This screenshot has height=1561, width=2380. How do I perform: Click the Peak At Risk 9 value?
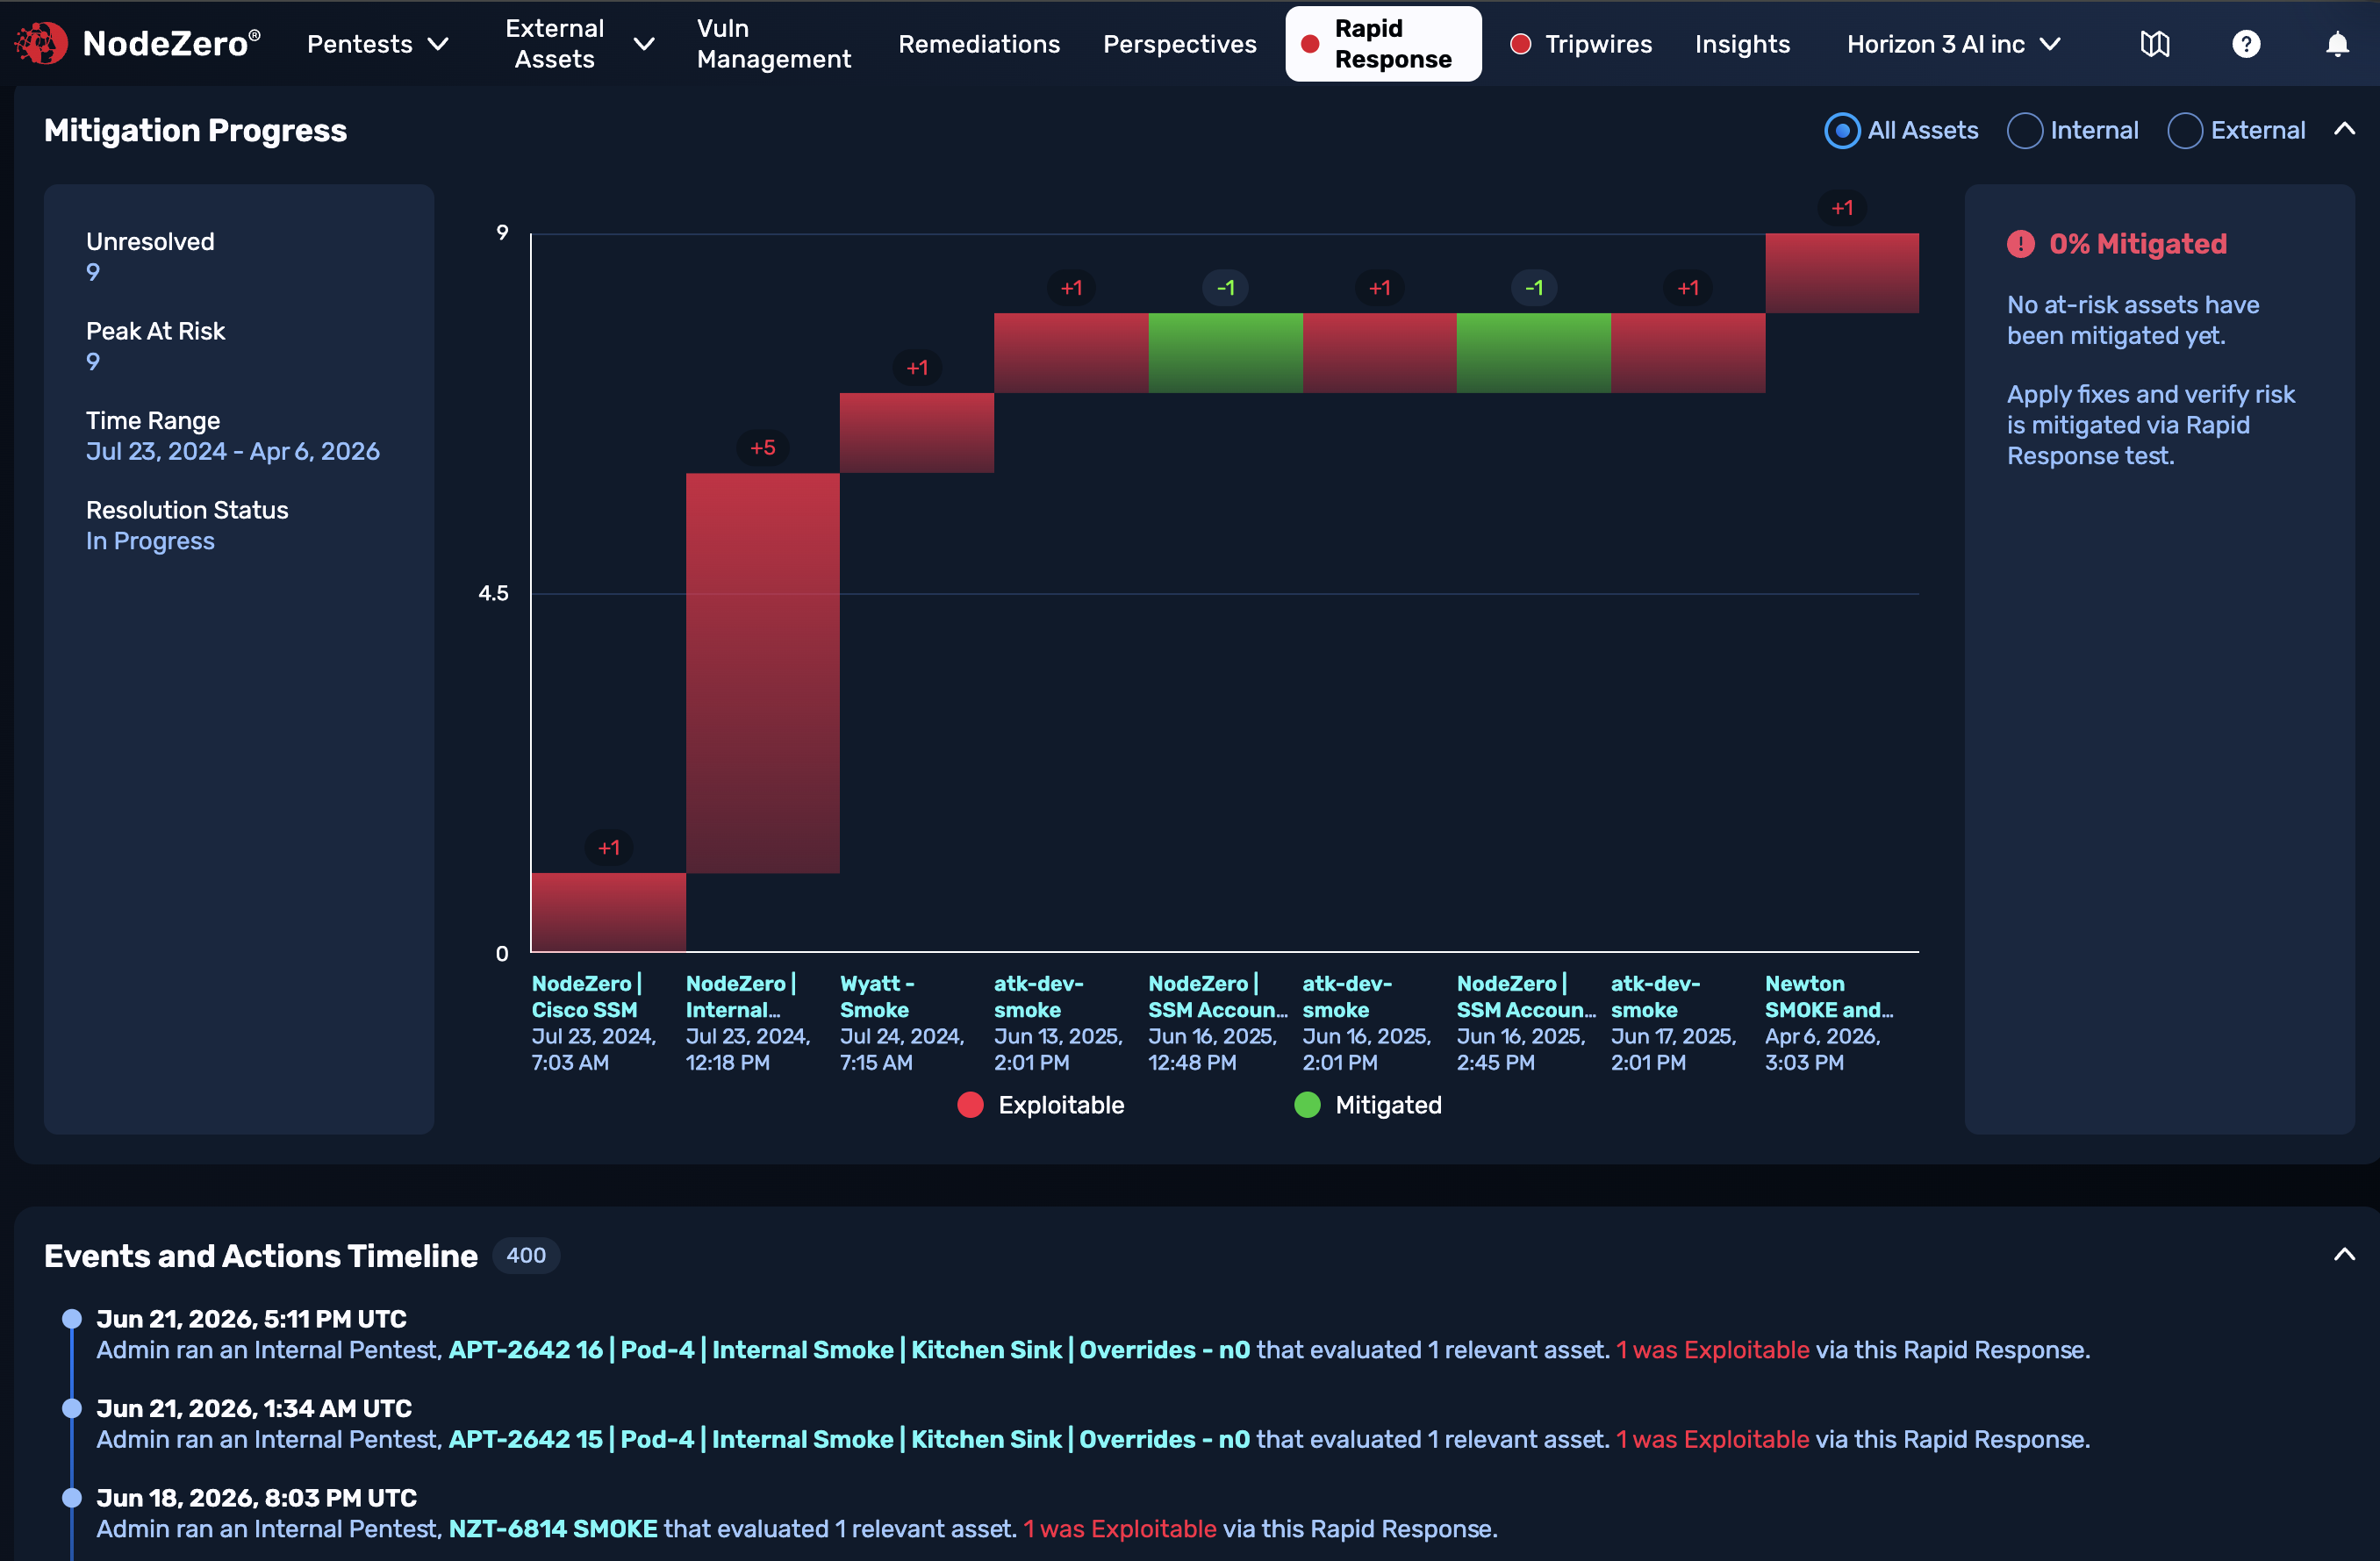(x=93, y=362)
